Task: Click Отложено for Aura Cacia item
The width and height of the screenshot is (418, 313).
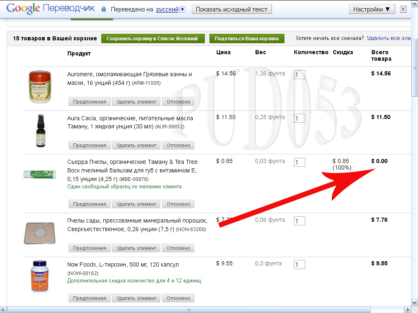Action: click(178, 145)
